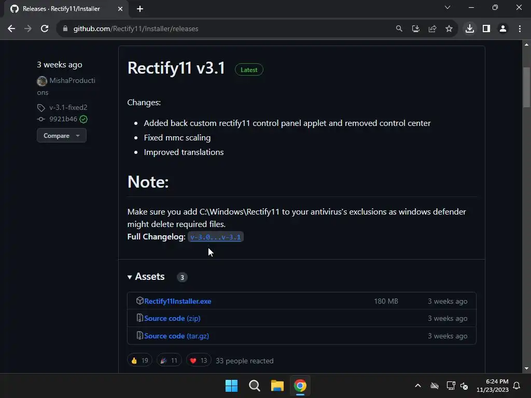Open the Chrome profile icon
This screenshot has height=398, width=531.
pos(503,29)
